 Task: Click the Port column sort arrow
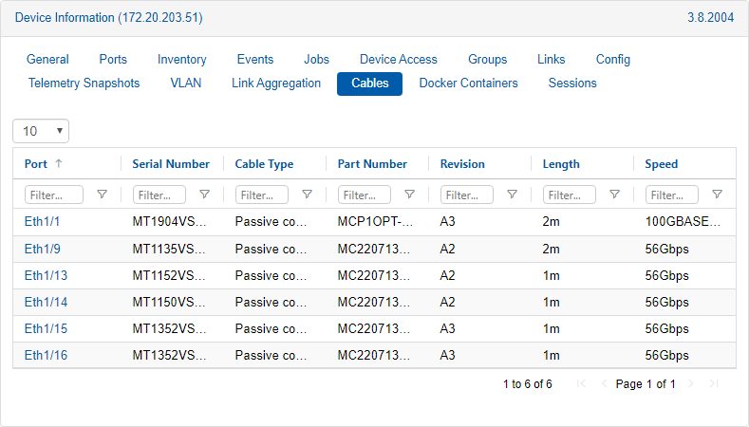(x=59, y=164)
